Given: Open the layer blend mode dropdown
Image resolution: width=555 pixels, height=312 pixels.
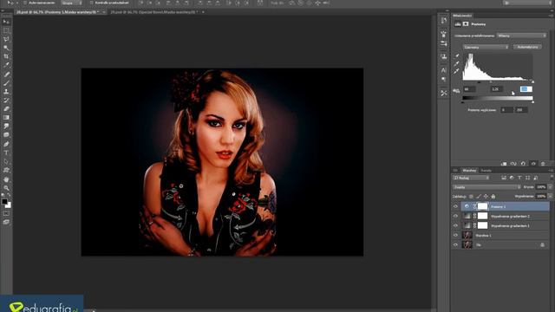Looking at the screenshot, I should (x=486, y=187).
